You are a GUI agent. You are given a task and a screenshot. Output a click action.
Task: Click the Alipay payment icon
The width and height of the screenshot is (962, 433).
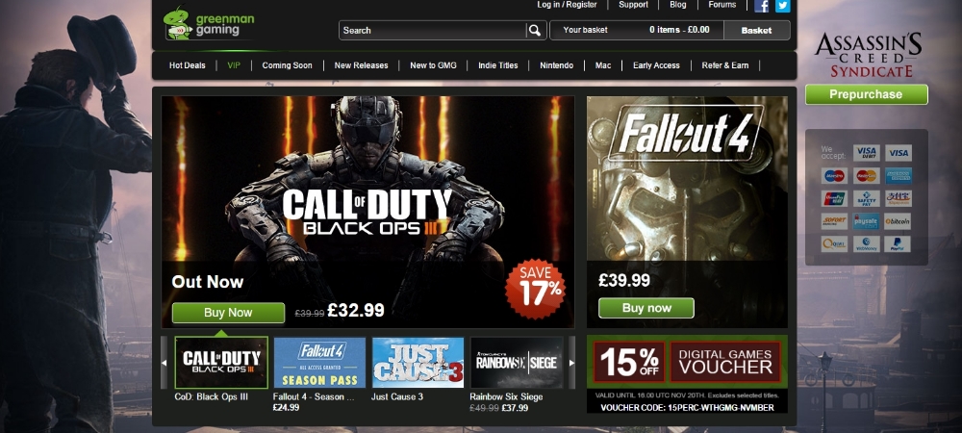click(x=899, y=199)
